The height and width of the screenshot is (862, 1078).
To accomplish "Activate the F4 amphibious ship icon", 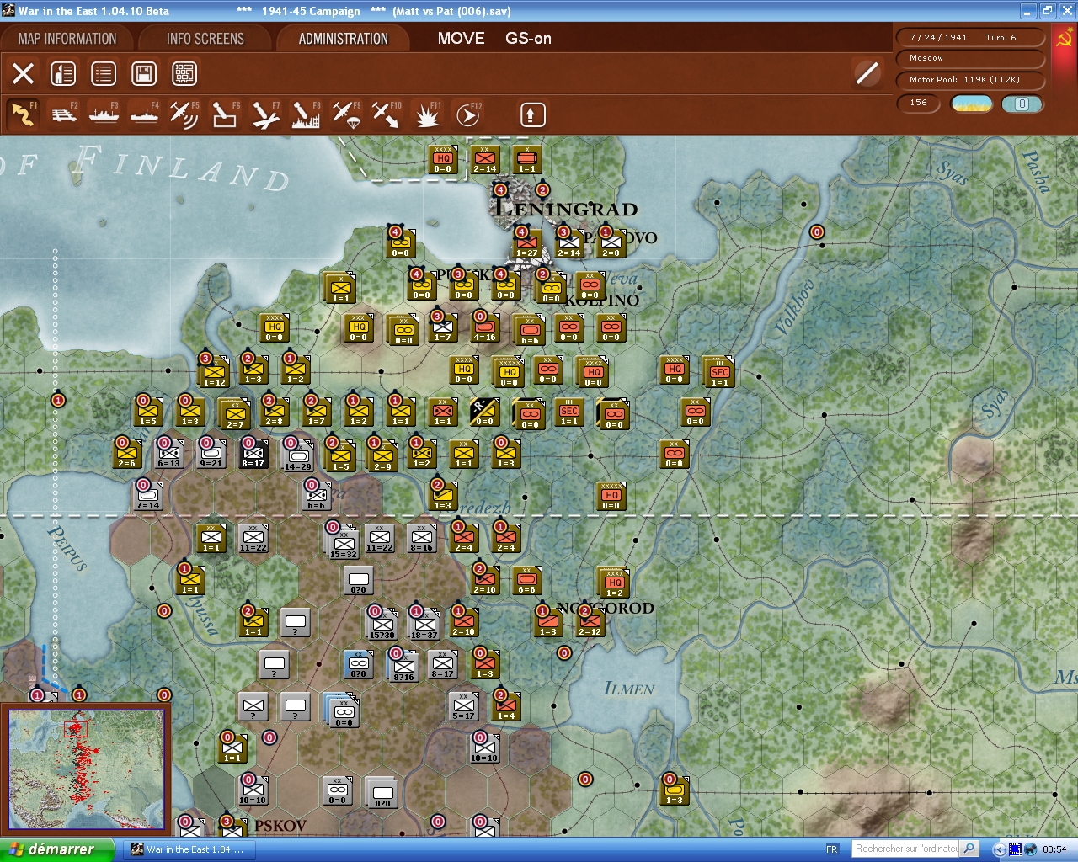I will pyautogui.click(x=145, y=114).
